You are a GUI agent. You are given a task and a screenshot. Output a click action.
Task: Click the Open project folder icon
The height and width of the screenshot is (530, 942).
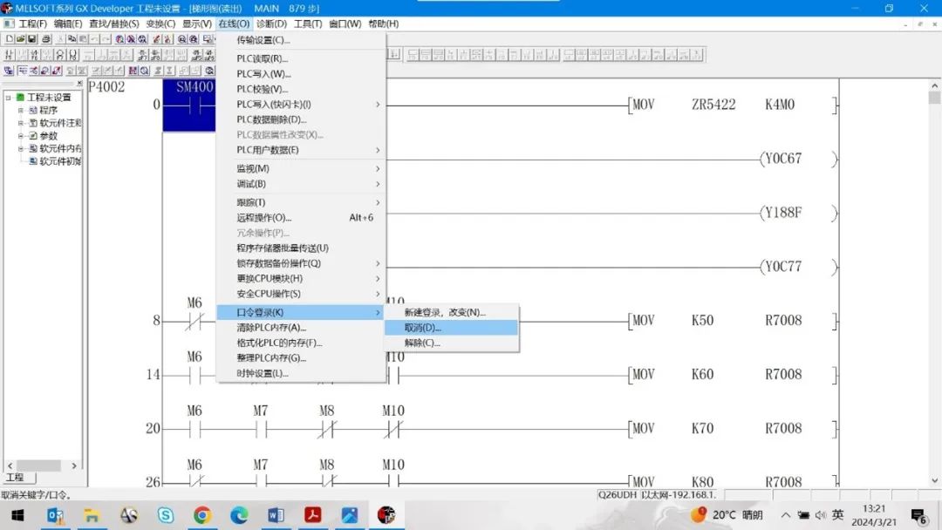[21, 39]
